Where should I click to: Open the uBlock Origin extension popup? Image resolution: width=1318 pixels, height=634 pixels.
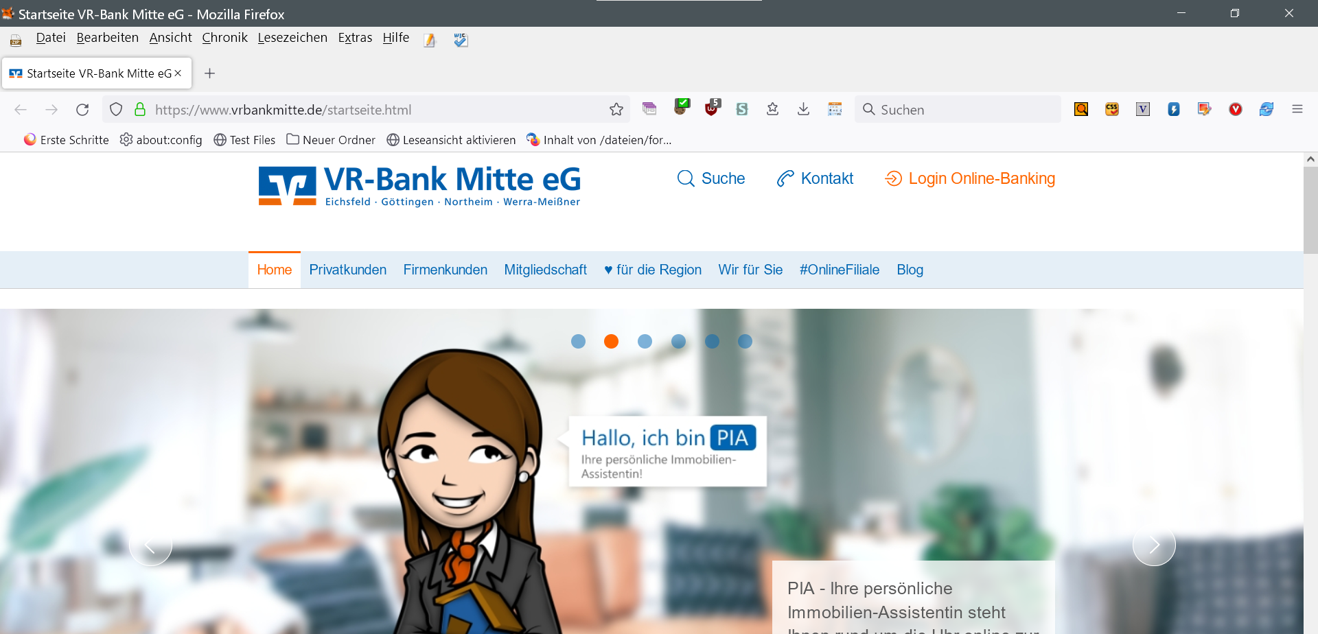point(713,107)
